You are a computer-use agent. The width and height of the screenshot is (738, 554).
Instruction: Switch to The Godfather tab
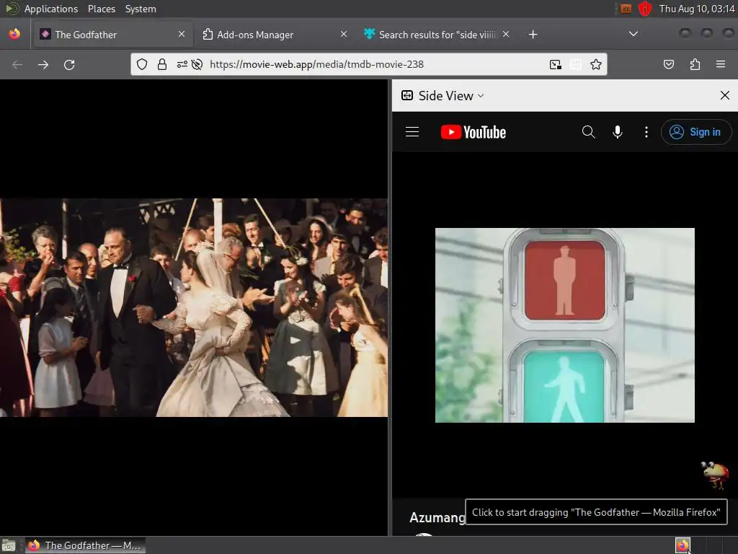coord(112,35)
